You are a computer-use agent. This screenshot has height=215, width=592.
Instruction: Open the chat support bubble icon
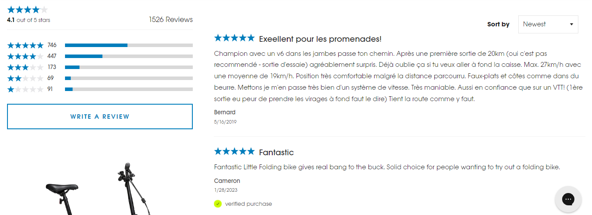pos(568,199)
